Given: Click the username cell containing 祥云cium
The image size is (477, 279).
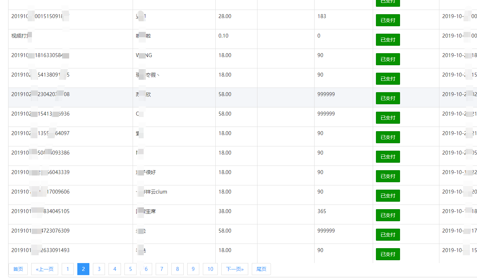Looking at the screenshot, I should pyautogui.click(x=174, y=195).
